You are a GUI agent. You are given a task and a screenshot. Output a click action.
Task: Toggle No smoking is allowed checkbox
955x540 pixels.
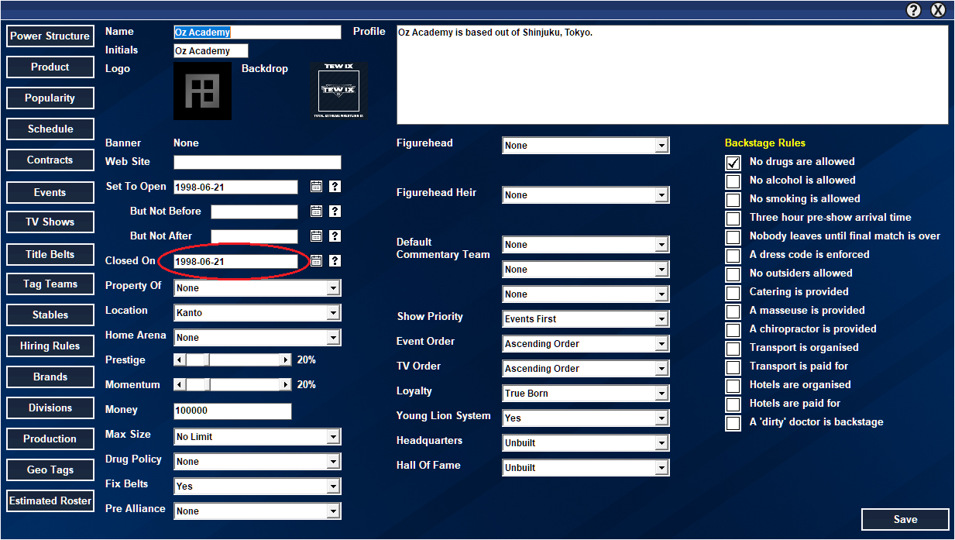point(733,199)
